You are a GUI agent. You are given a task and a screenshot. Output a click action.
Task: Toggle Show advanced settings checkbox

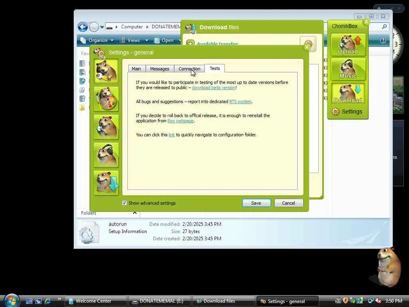(x=125, y=203)
